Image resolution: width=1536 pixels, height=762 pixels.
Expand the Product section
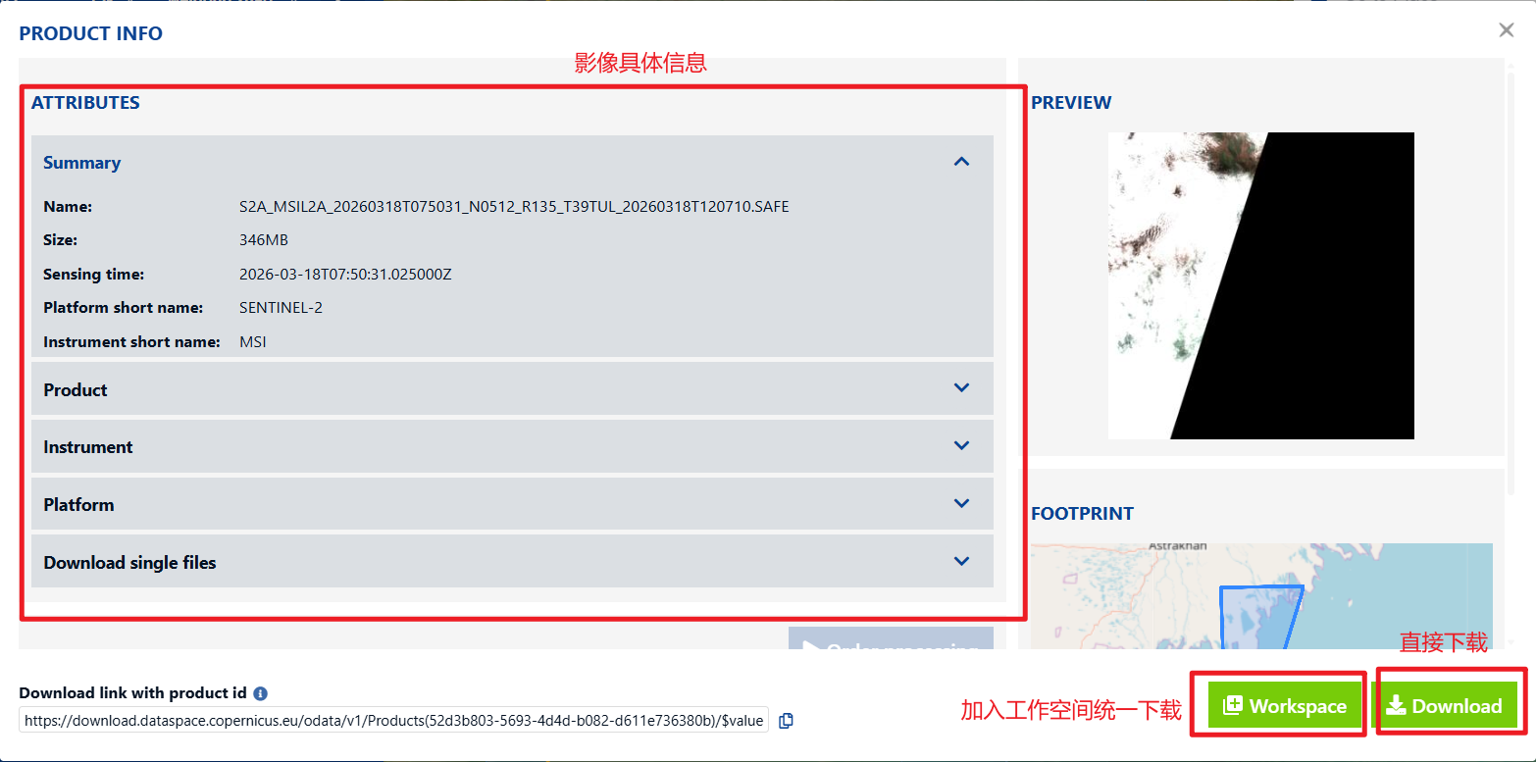point(512,389)
